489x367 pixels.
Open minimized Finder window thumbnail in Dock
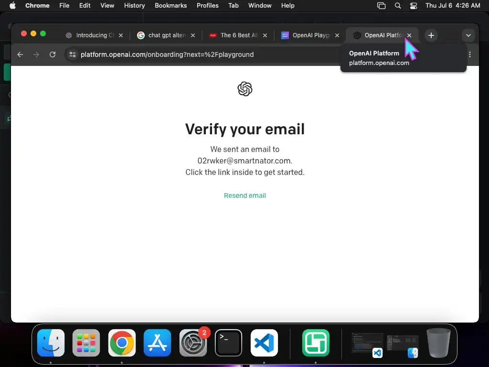coord(402,346)
